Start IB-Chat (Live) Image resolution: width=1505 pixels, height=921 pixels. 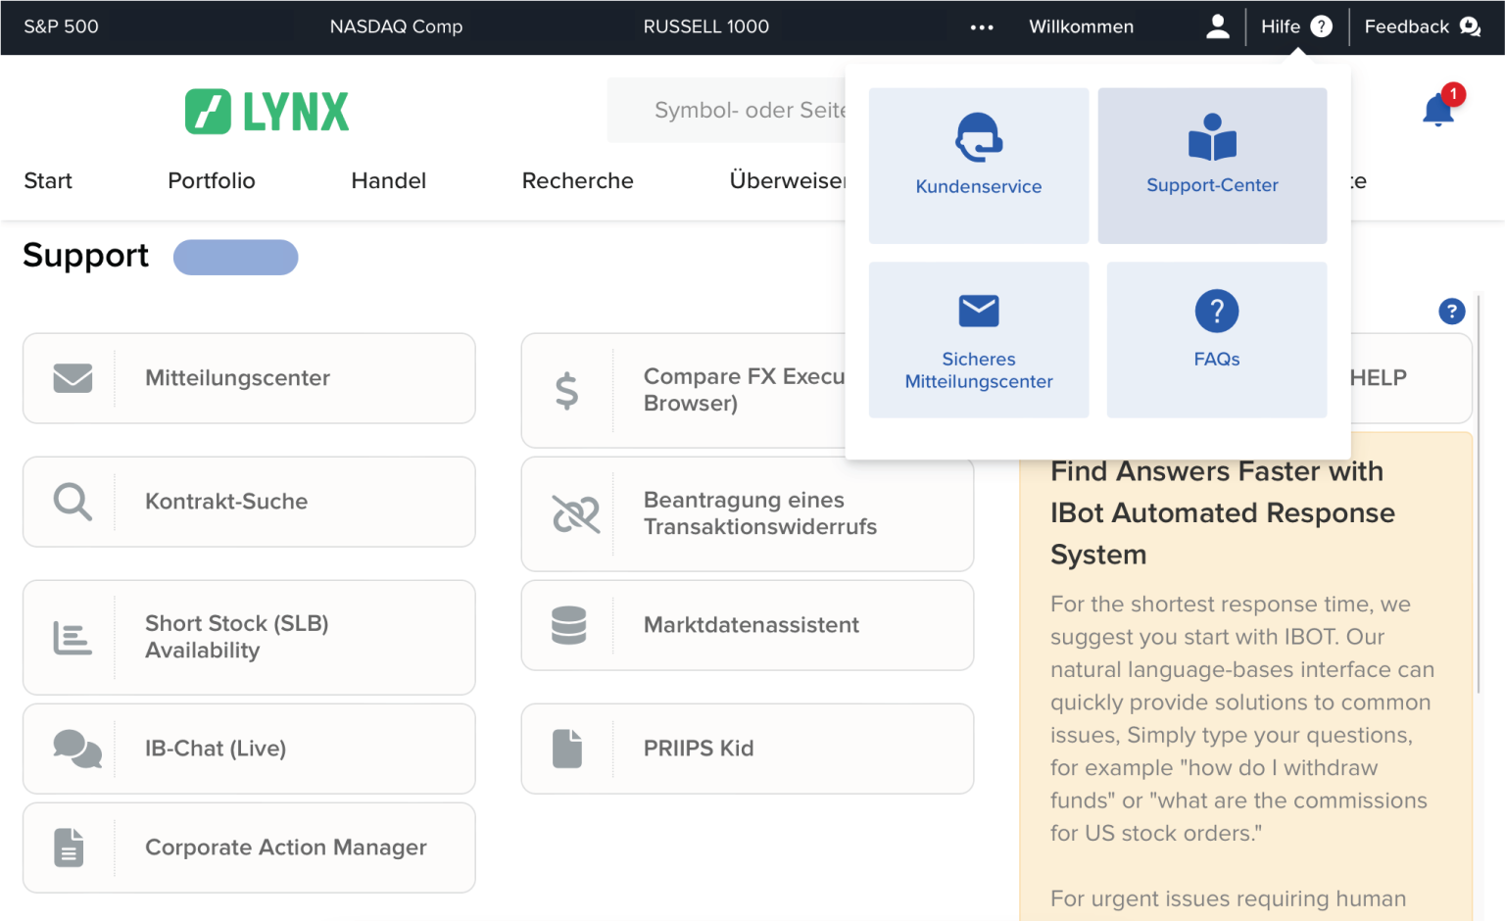click(x=249, y=749)
